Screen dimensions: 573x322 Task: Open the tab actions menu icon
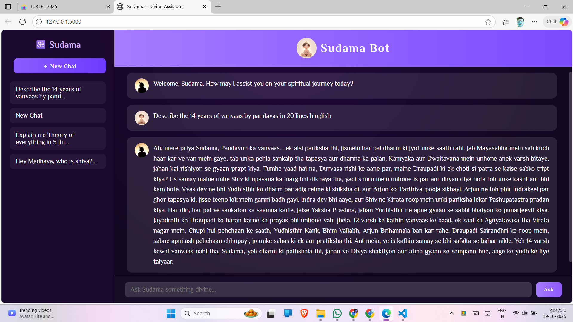8,7
